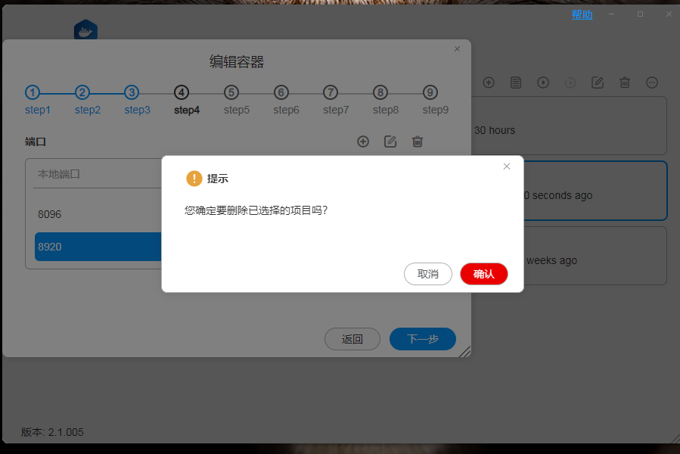680x454 pixels.
Task: Click the 返回 back button
Action: coord(352,339)
